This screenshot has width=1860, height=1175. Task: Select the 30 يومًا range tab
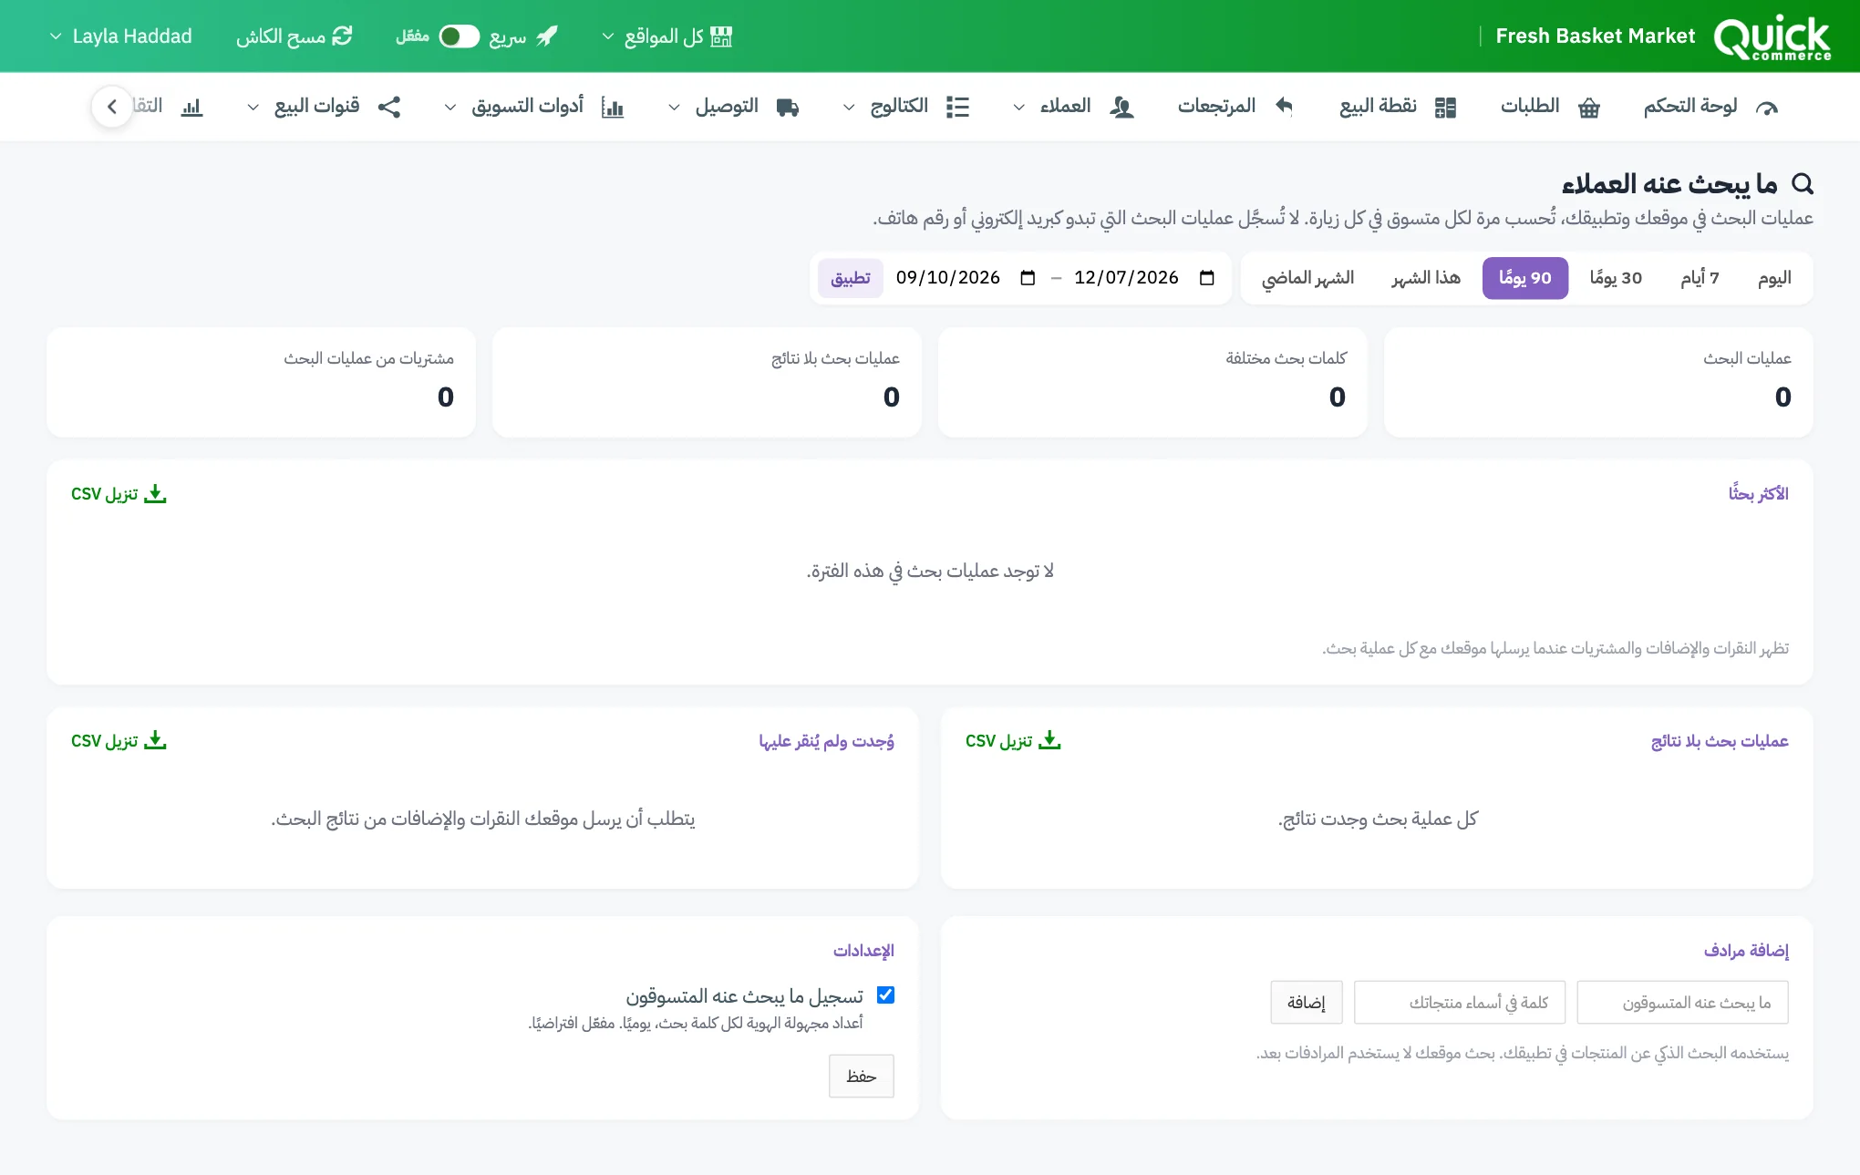click(1616, 278)
